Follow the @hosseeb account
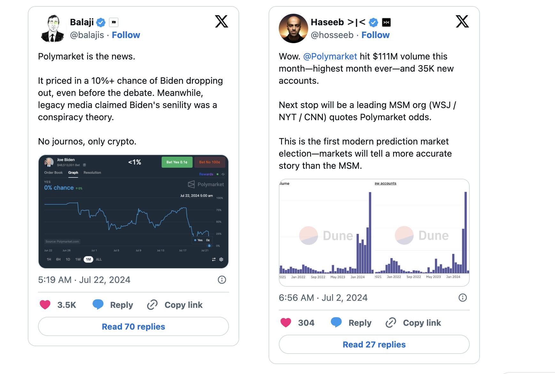Viewport: 555px width, 374px height. [375, 35]
